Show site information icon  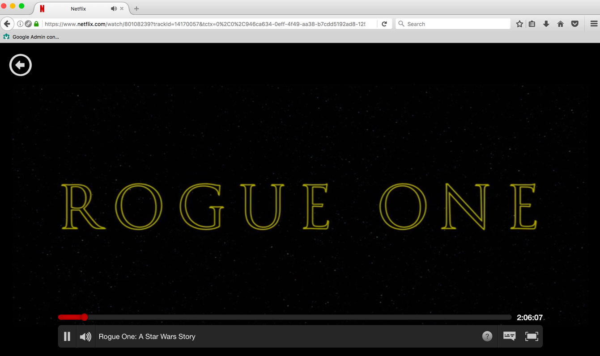(20, 24)
